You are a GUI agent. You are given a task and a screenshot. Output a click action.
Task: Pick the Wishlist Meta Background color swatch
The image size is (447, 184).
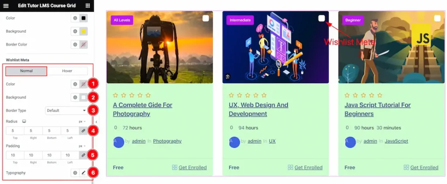(x=83, y=97)
